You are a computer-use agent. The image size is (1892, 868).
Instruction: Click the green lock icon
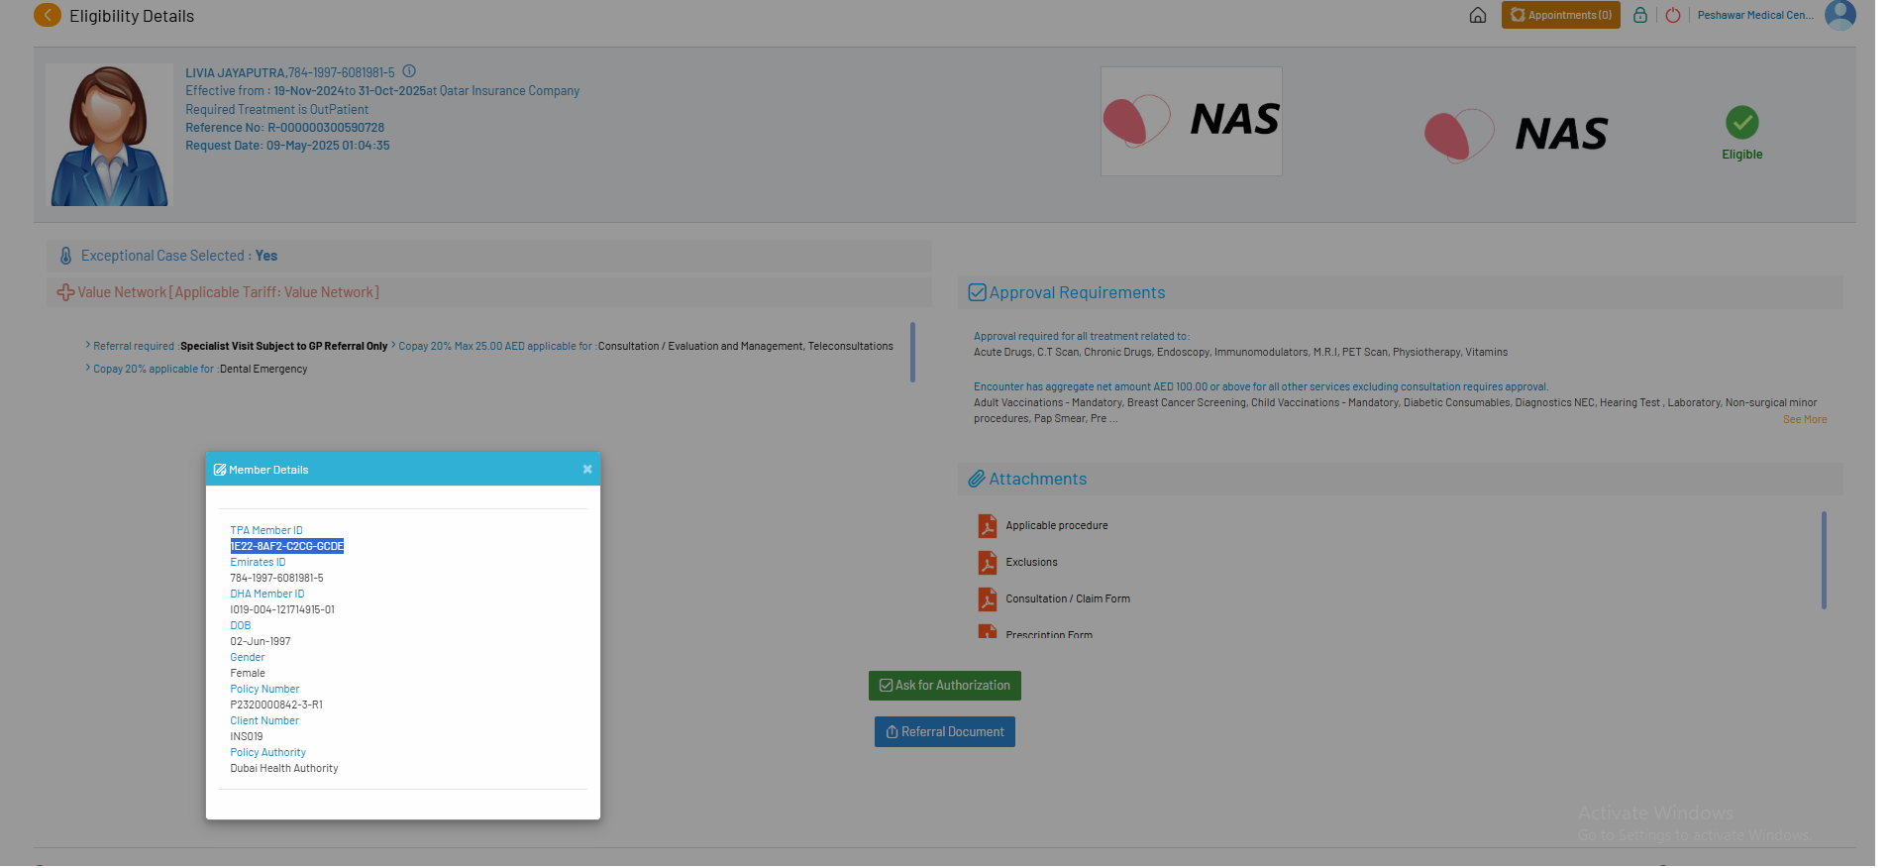(x=1640, y=15)
